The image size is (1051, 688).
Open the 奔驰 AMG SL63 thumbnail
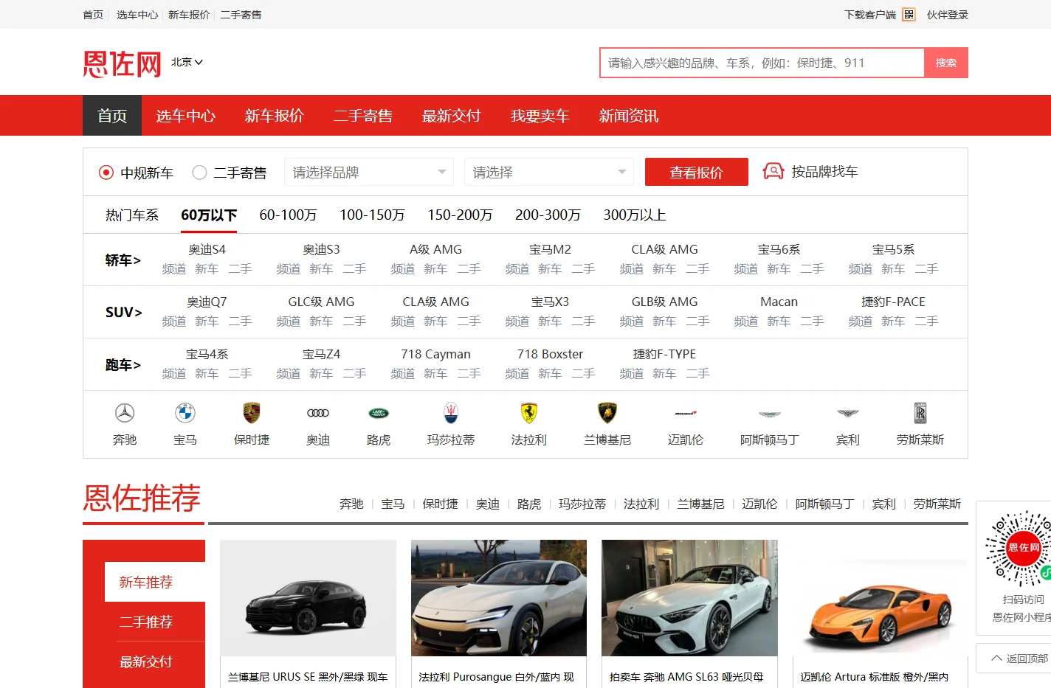pyautogui.click(x=689, y=598)
